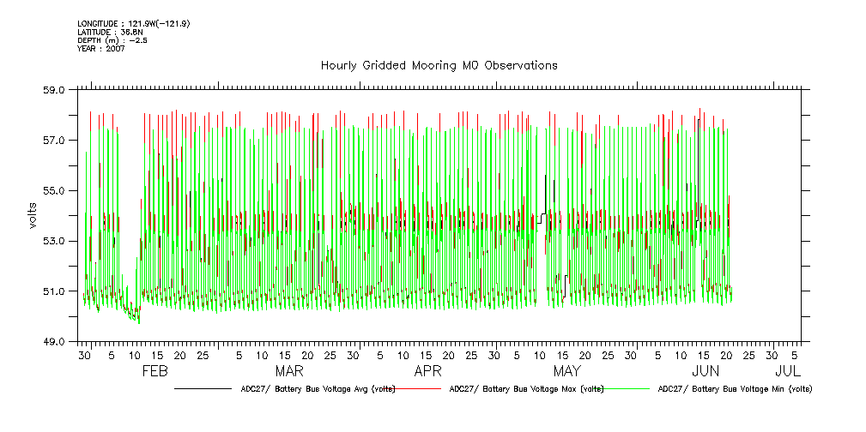Click the 57.0 y-axis tick label
866x432 pixels.
click(x=54, y=141)
